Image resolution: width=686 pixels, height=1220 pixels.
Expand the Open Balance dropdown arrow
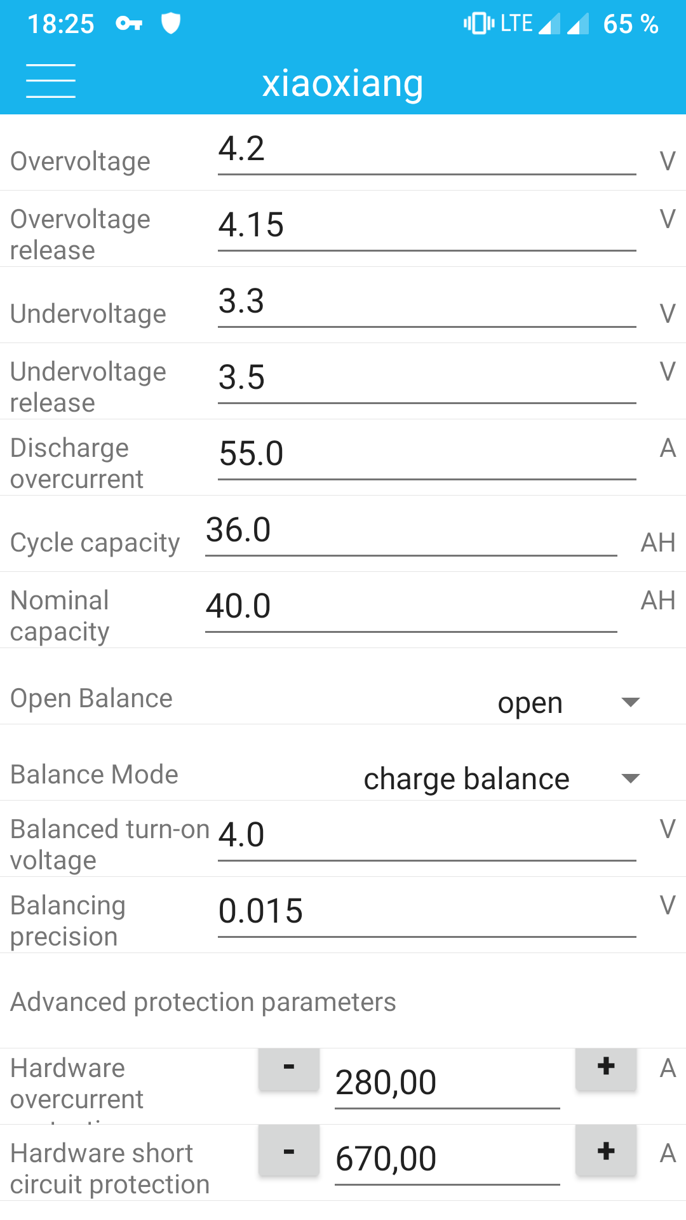point(630,702)
